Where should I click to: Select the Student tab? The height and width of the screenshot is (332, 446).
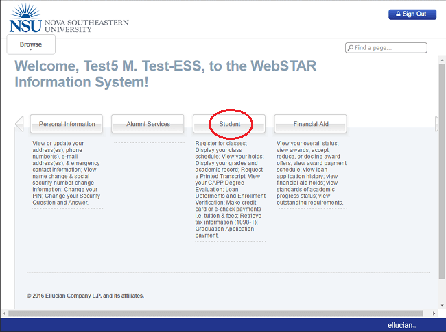pos(229,124)
